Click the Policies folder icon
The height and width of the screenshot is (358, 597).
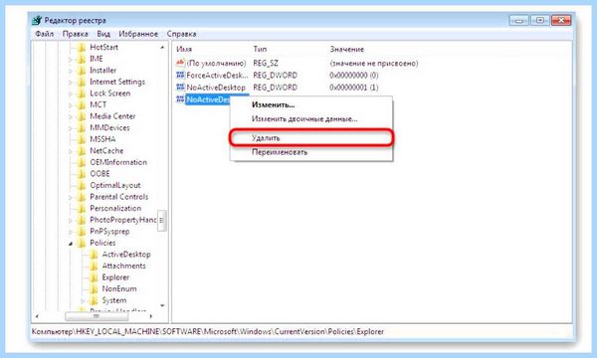(x=82, y=243)
